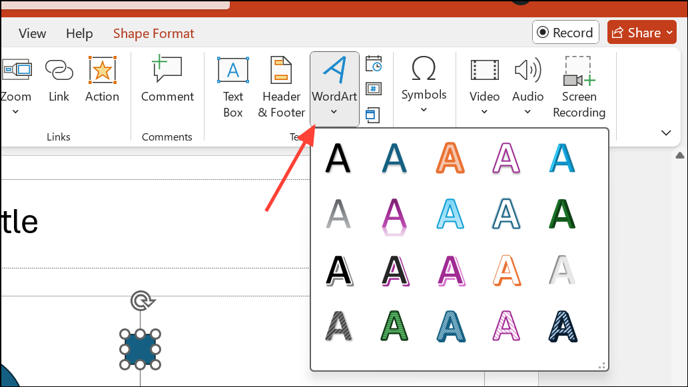The height and width of the screenshot is (387, 688).
Task: Open the Share menu
Action: click(640, 31)
